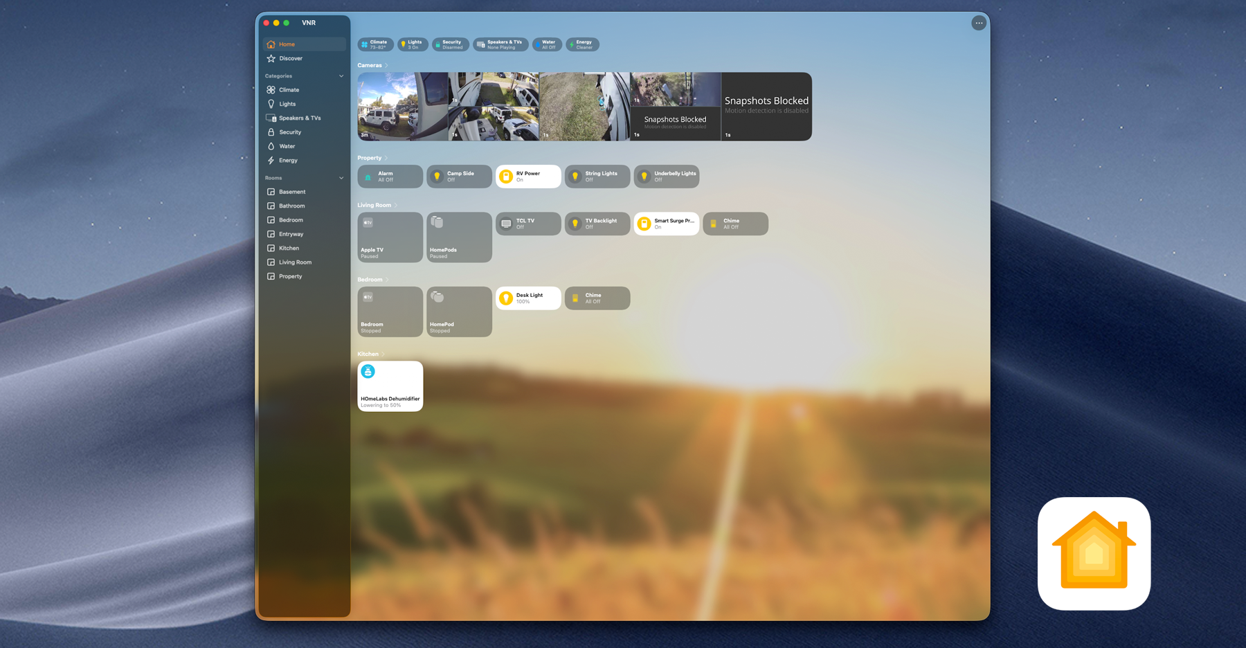The width and height of the screenshot is (1246, 648).
Task: Open the grass camera feed
Action: click(584, 107)
